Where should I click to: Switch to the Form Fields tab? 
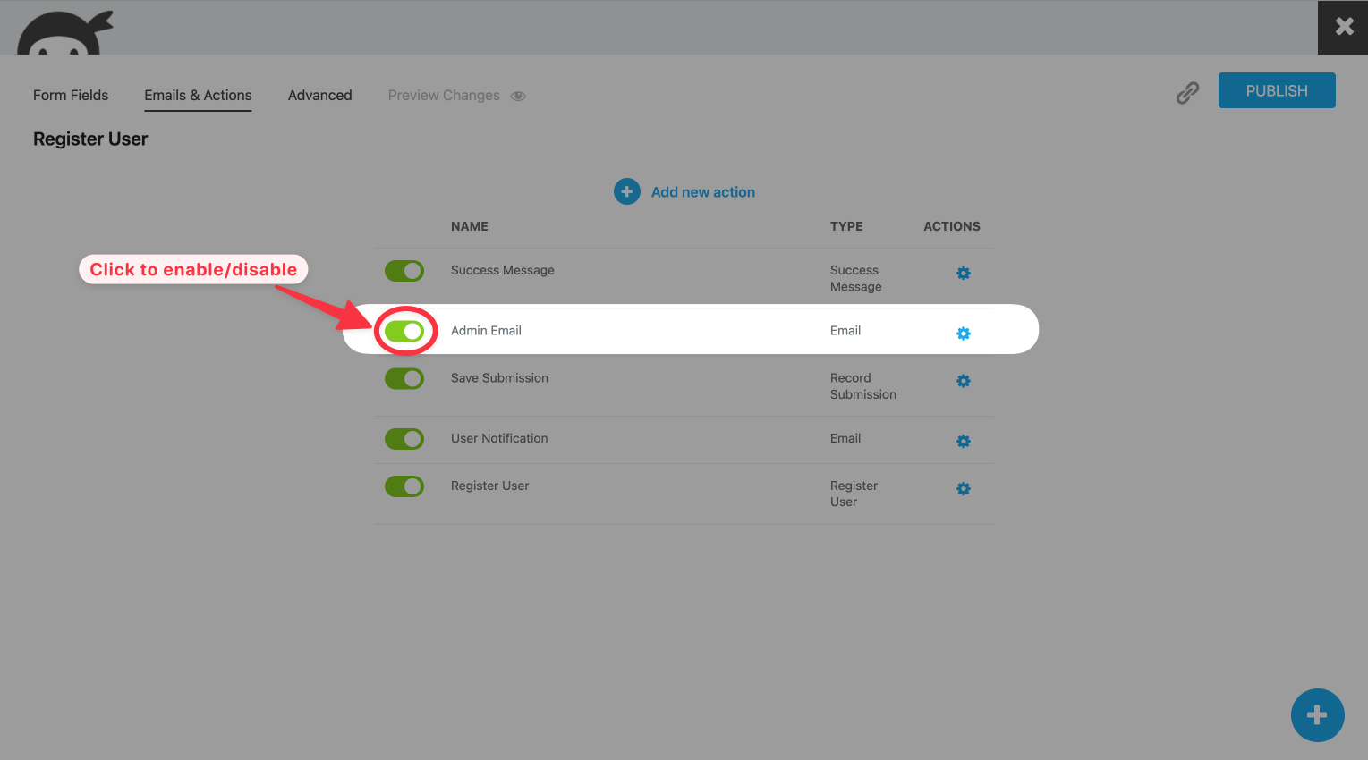tap(71, 96)
